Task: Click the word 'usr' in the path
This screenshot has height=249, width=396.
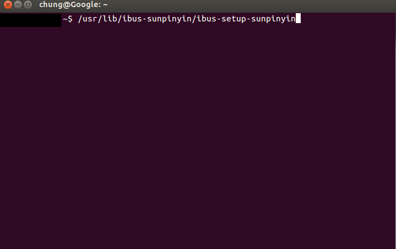Action: coord(90,19)
